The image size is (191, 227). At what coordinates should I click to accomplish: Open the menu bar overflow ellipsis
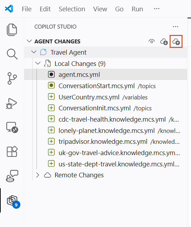pyautogui.click(x=157, y=9)
